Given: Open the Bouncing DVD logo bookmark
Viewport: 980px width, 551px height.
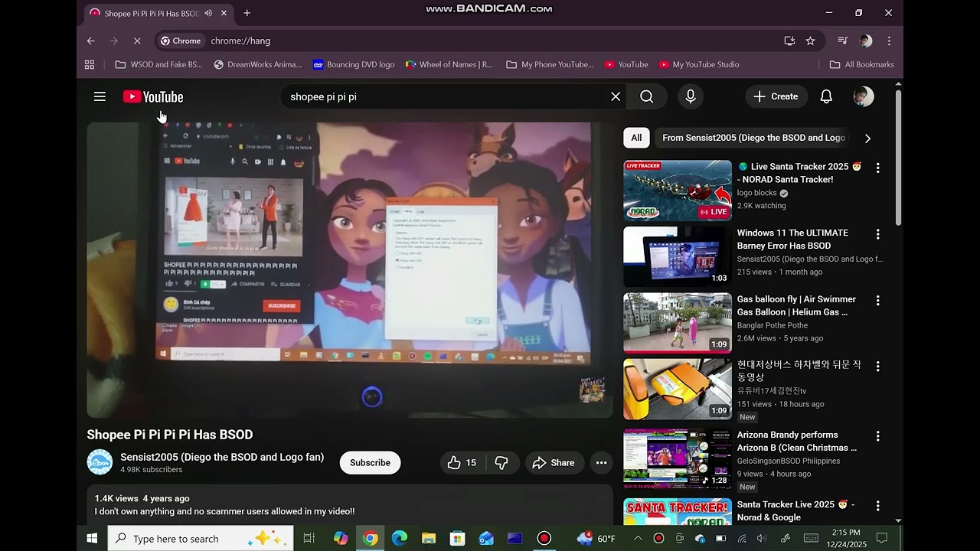Looking at the screenshot, I should pyautogui.click(x=354, y=64).
